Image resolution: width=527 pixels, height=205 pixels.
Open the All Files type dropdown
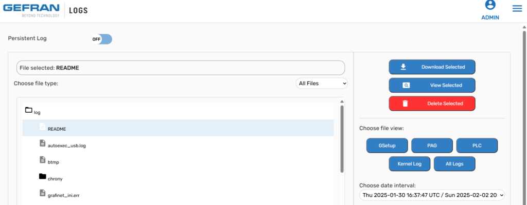322,84
